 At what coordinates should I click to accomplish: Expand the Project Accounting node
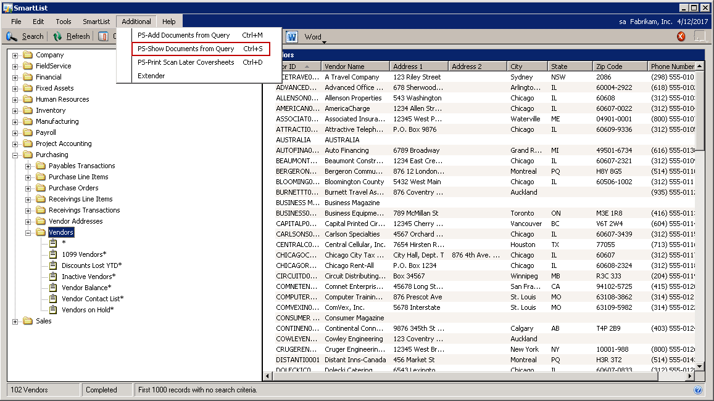15,144
